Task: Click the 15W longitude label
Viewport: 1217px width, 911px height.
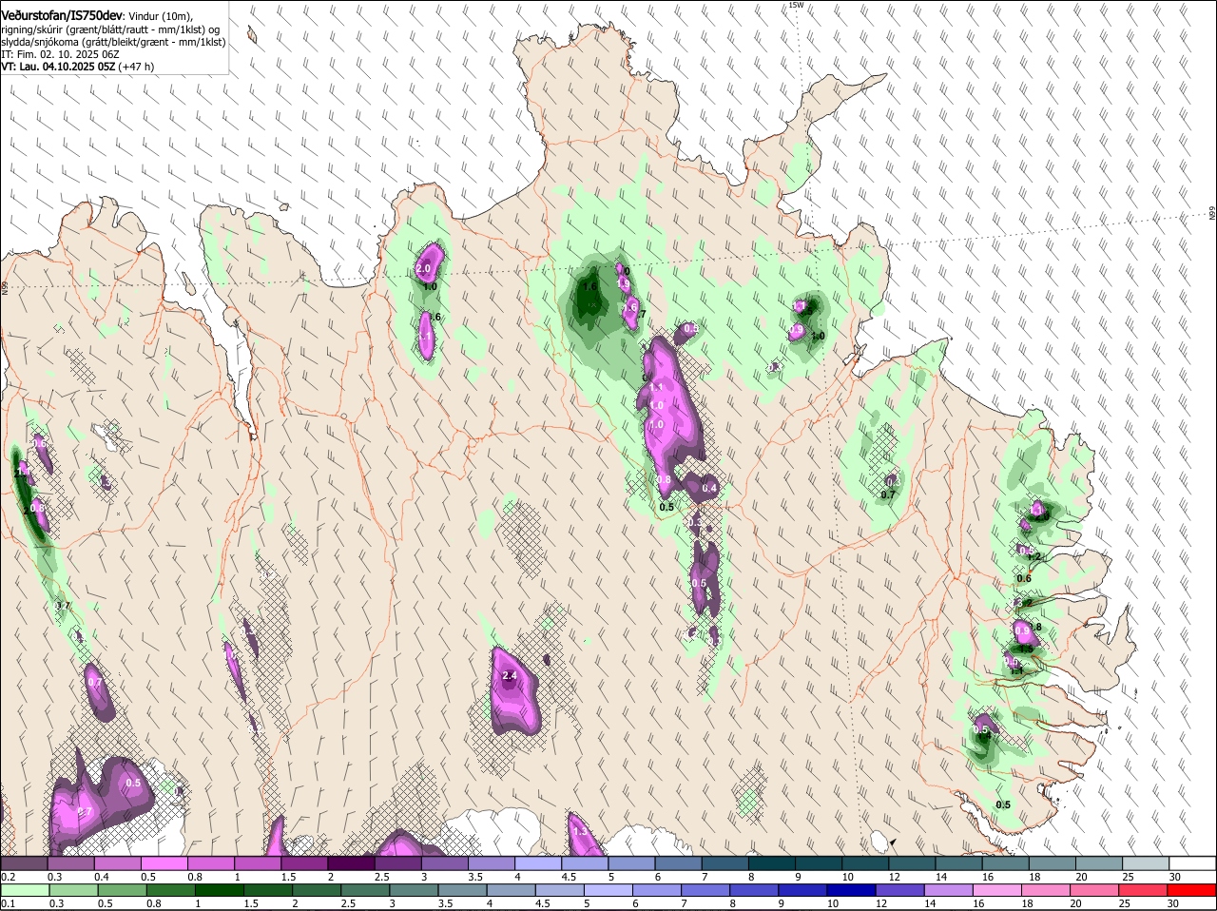Action: coord(796,5)
